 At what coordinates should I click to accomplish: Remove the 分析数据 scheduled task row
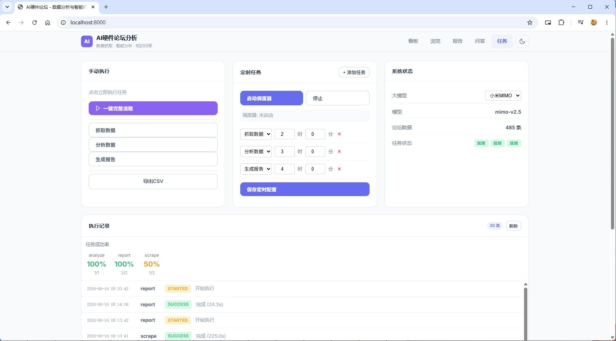point(339,151)
